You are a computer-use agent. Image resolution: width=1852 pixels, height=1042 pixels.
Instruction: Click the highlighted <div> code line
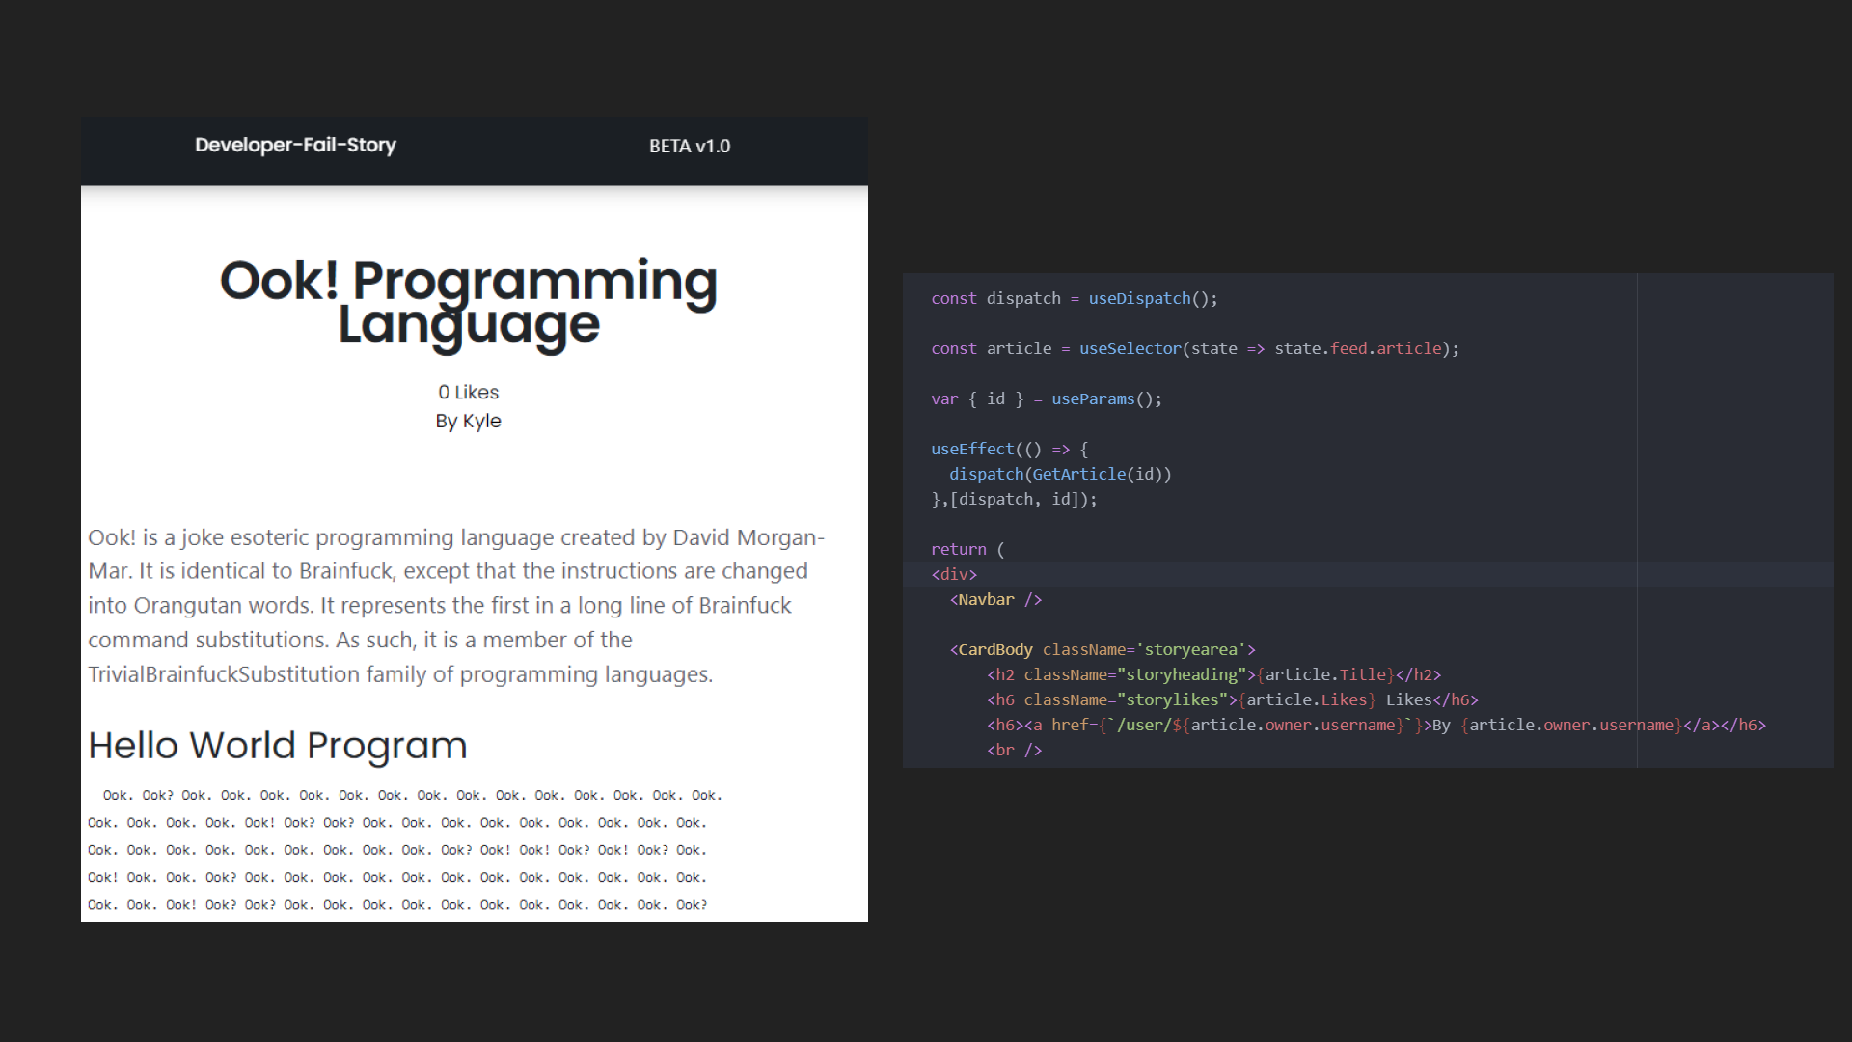(x=954, y=574)
